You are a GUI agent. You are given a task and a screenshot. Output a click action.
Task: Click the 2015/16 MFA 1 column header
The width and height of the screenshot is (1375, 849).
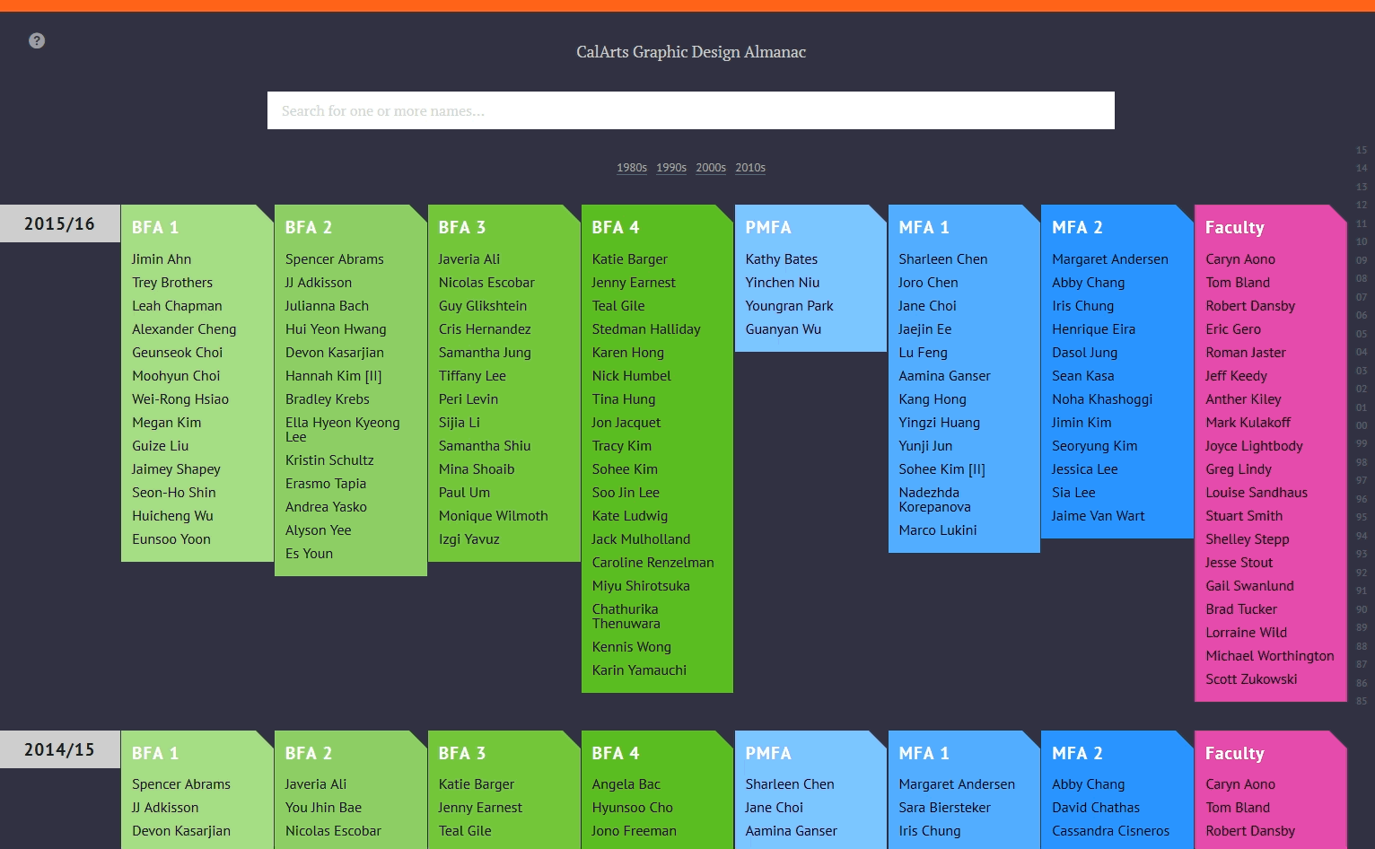point(924,227)
